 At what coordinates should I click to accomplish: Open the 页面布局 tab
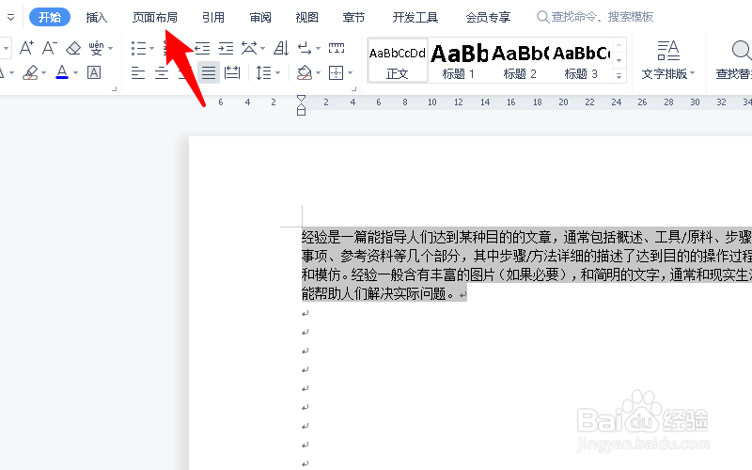[x=155, y=17]
